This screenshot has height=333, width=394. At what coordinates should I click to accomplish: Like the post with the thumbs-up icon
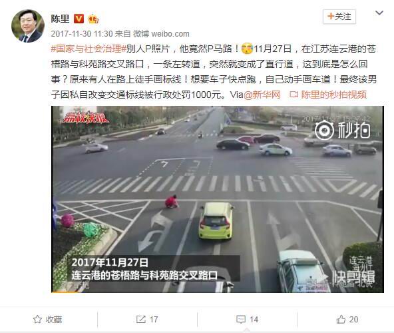341,320
